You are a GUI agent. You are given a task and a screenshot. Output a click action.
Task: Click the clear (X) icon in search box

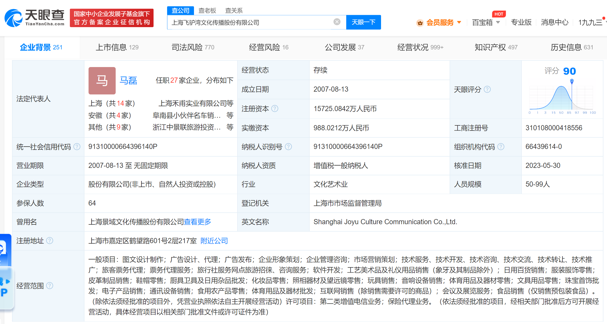coord(337,22)
